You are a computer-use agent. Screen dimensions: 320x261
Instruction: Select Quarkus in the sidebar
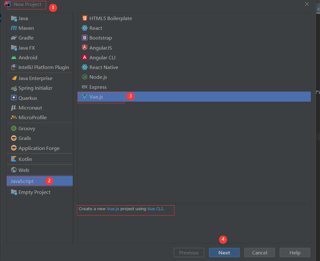[x=40, y=98]
